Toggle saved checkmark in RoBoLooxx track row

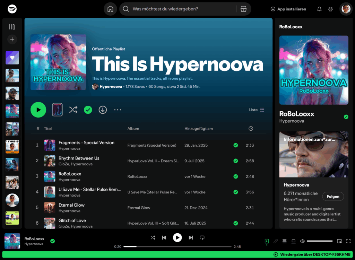coord(236,176)
